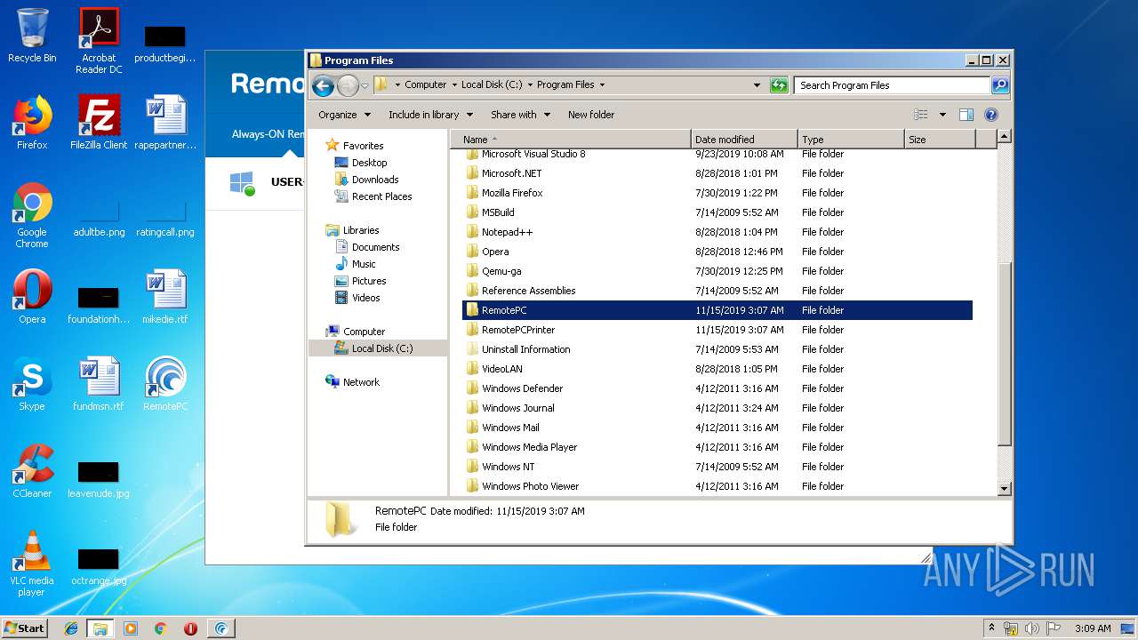This screenshot has height=640, width=1138.
Task: Click the New folder button
Action: (591, 115)
